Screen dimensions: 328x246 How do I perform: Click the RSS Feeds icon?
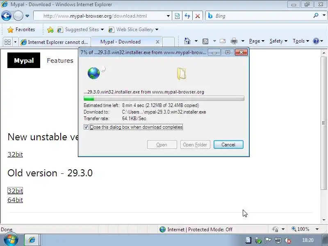pyautogui.click(x=205, y=41)
